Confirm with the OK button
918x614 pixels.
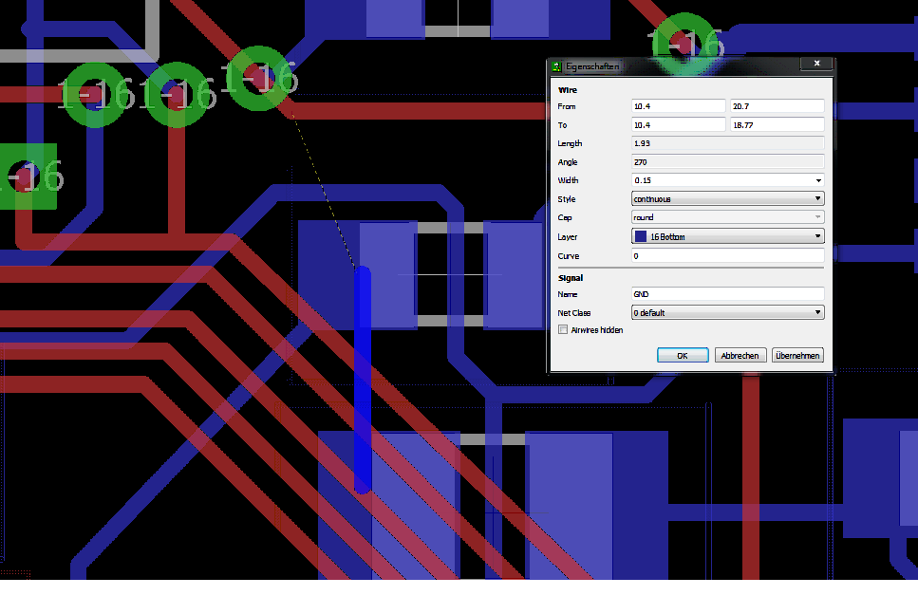coord(683,355)
